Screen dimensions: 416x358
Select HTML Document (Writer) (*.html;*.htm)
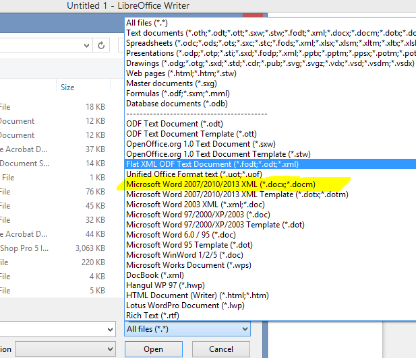coord(270,295)
